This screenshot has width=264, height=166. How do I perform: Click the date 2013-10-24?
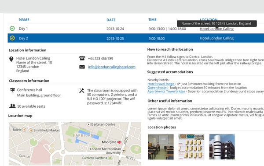[x=115, y=29]
